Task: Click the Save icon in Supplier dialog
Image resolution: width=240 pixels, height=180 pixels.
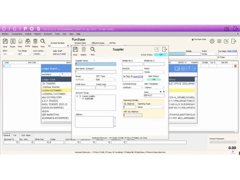Action: [75, 49]
